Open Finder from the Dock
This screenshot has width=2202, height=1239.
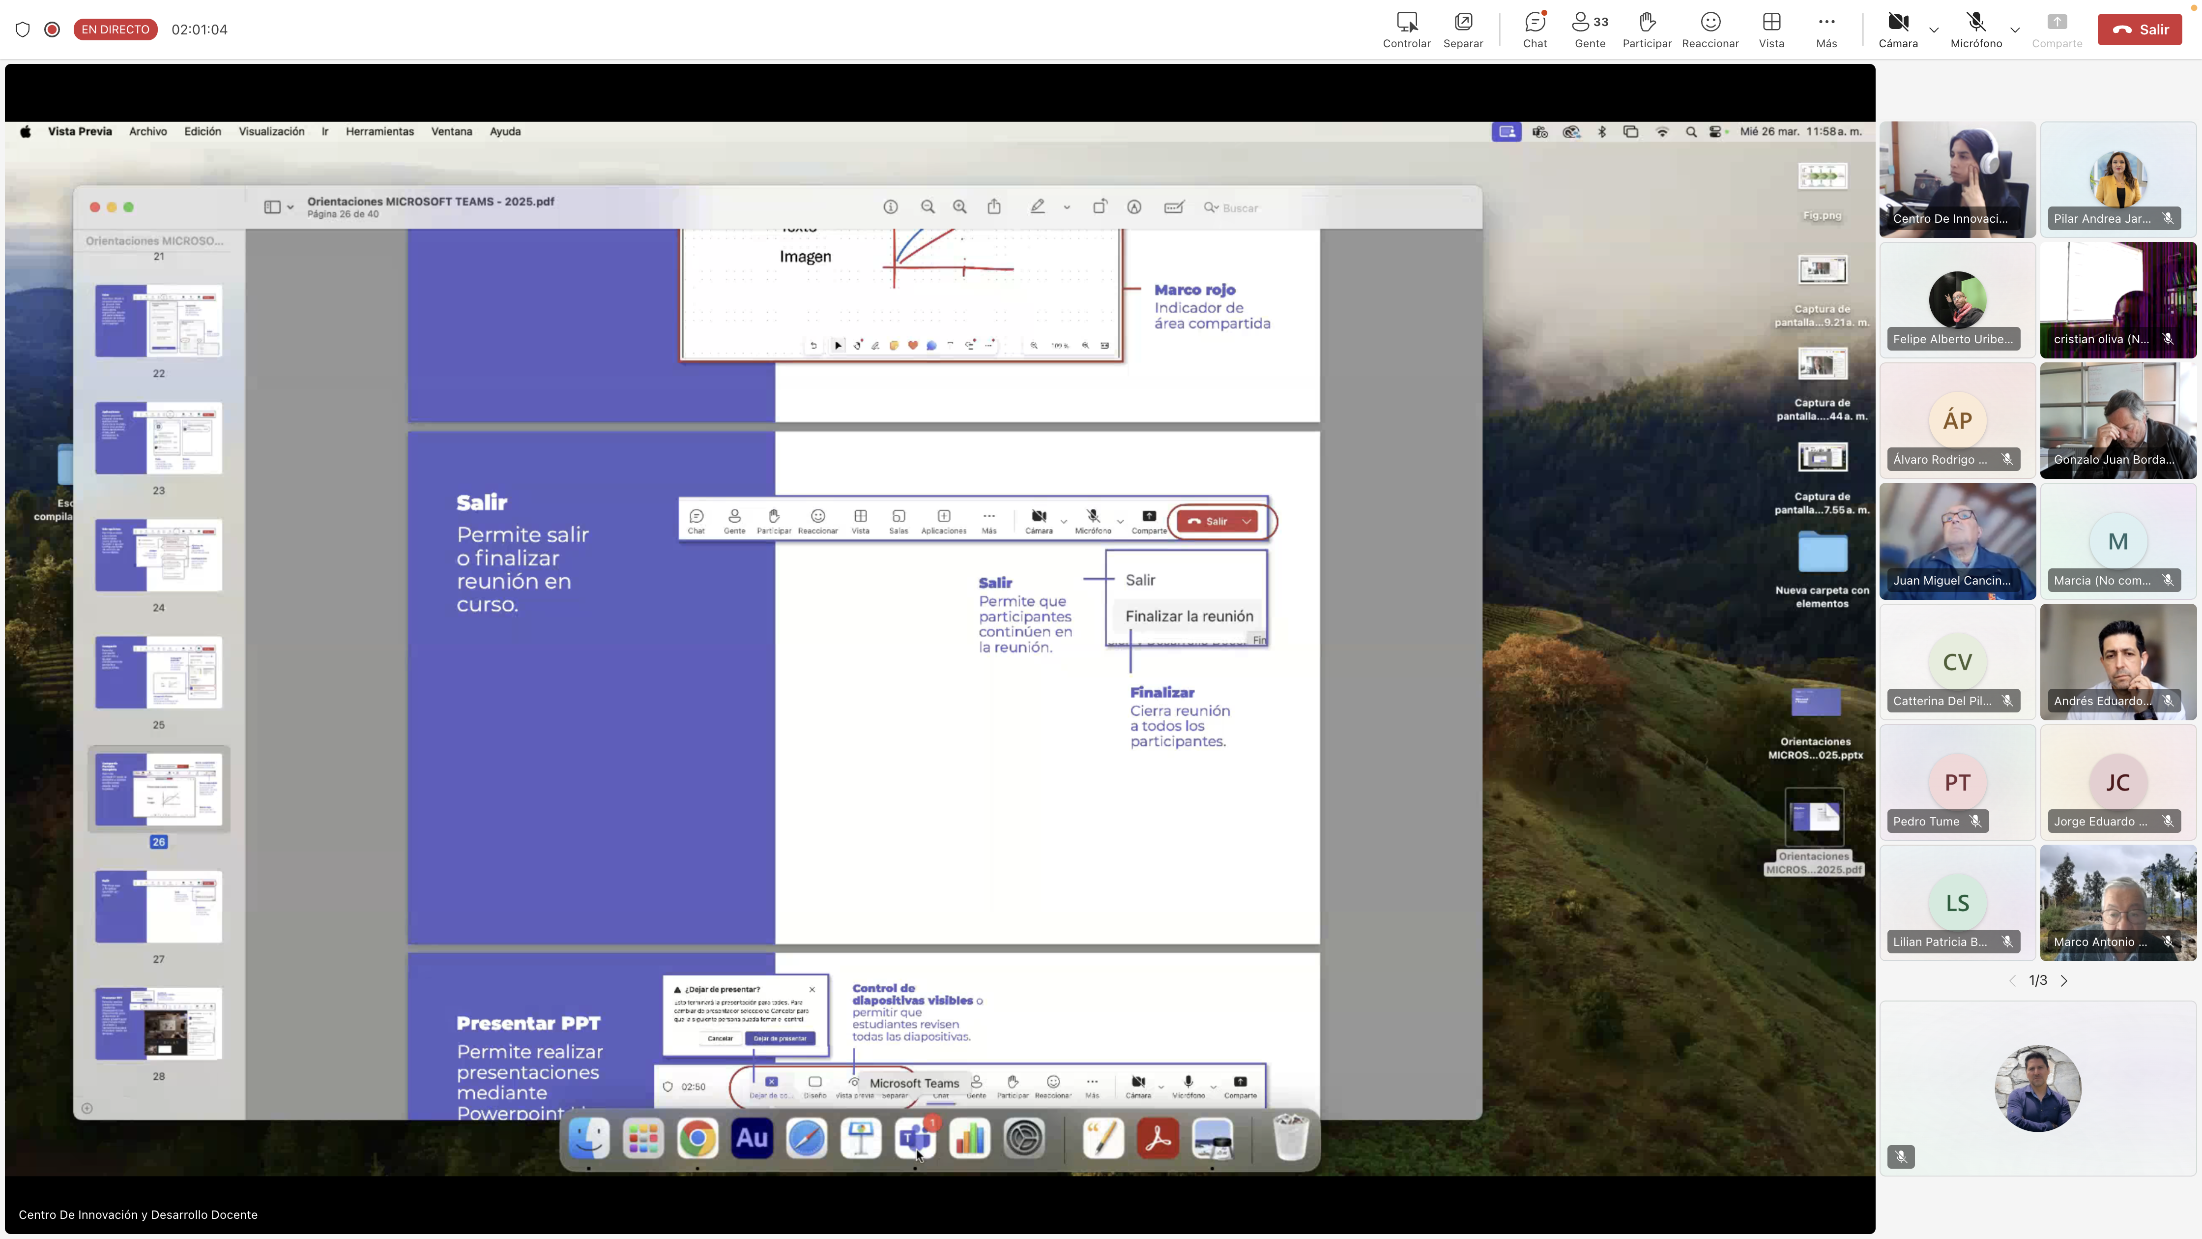pyautogui.click(x=589, y=1138)
